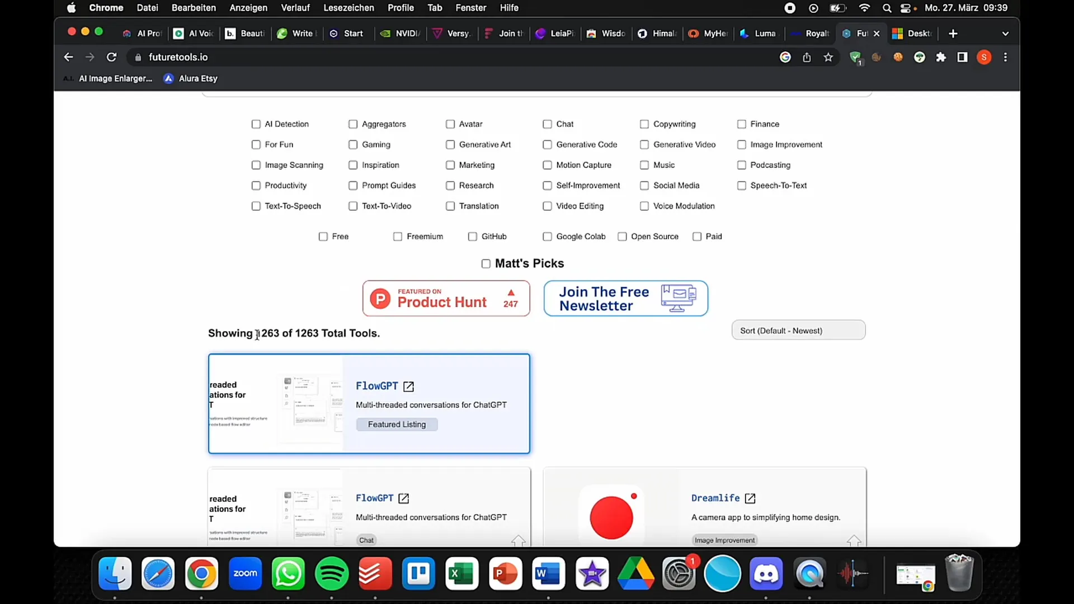Viewport: 1074px width, 604px height.
Task: Expand the Lesezeichen menu bar item
Action: 348,7
